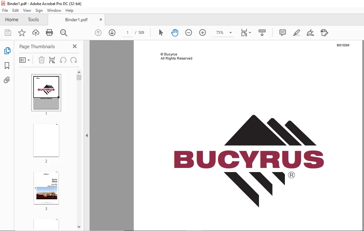Select page 3 thumbnail

pyautogui.click(x=46, y=188)
